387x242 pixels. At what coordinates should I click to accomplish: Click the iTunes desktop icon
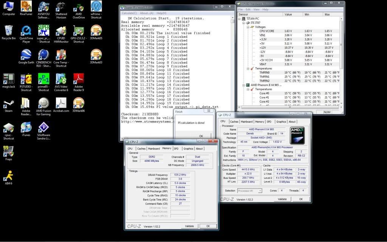(26, 129)
